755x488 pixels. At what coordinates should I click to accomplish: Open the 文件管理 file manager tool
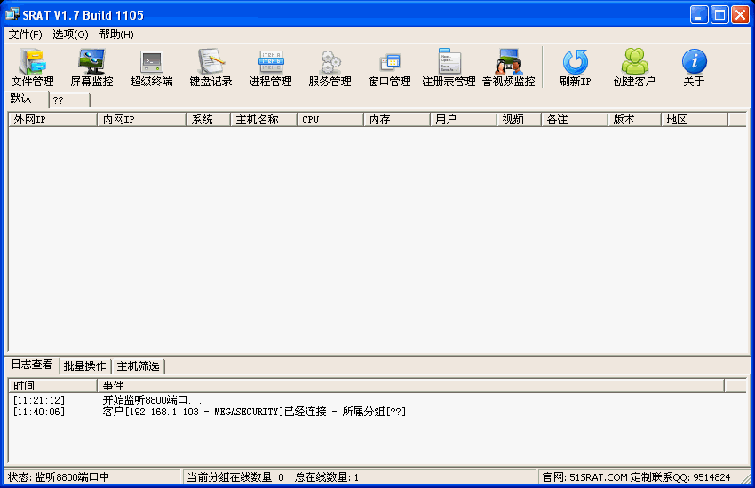point(32,67)
